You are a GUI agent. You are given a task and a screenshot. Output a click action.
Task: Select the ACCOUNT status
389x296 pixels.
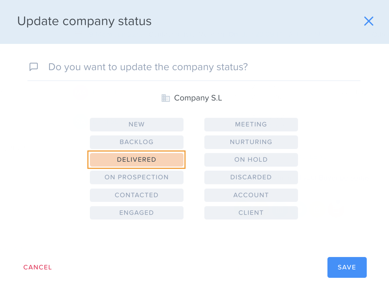click(x=251, y=195)
